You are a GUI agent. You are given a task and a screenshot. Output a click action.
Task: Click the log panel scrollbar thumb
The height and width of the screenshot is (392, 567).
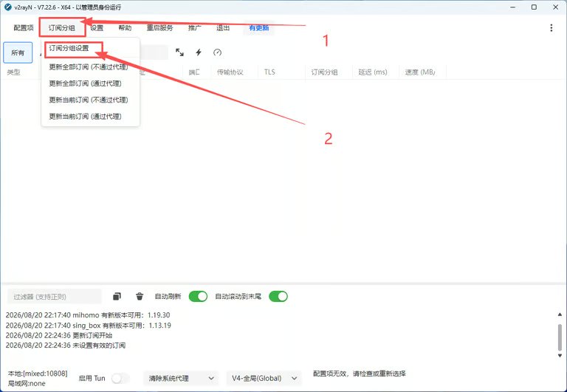click(x=560, y=337)
